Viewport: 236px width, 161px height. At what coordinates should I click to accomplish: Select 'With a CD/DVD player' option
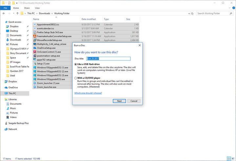[76, 78]
